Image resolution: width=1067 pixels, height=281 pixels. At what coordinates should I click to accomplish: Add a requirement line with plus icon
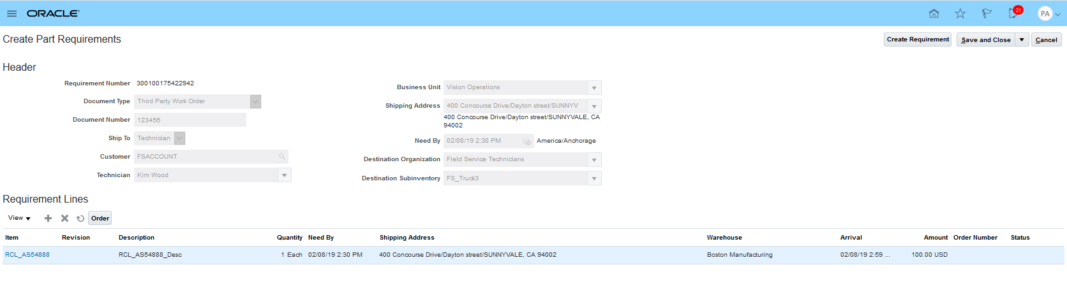48,218
